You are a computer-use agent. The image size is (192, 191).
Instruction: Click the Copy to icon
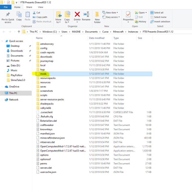67,15
